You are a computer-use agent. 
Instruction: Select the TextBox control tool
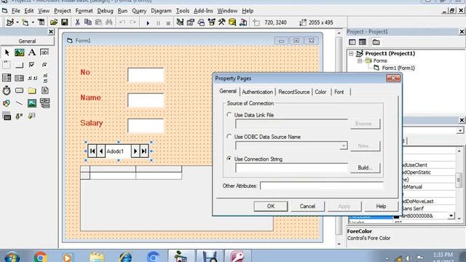point(44,52)
